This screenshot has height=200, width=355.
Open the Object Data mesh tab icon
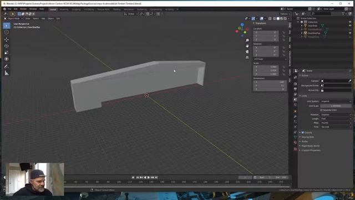(295, 137)
